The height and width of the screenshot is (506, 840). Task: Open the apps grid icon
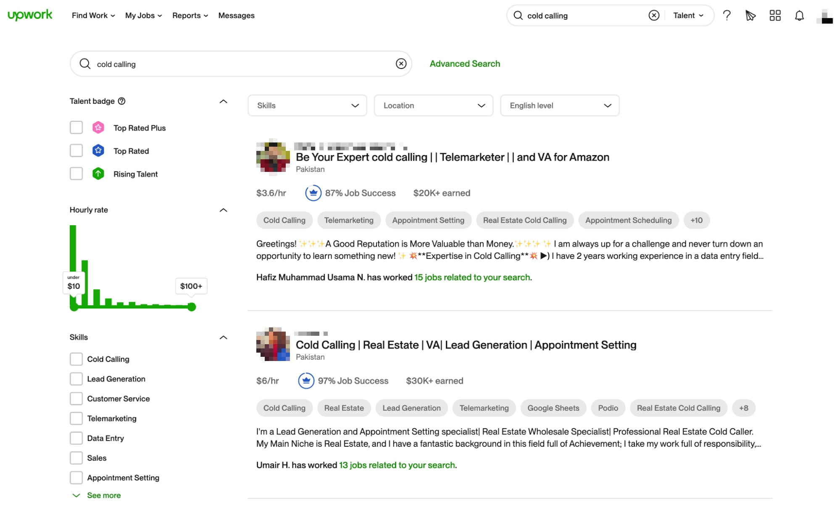(x=775, y=16)
